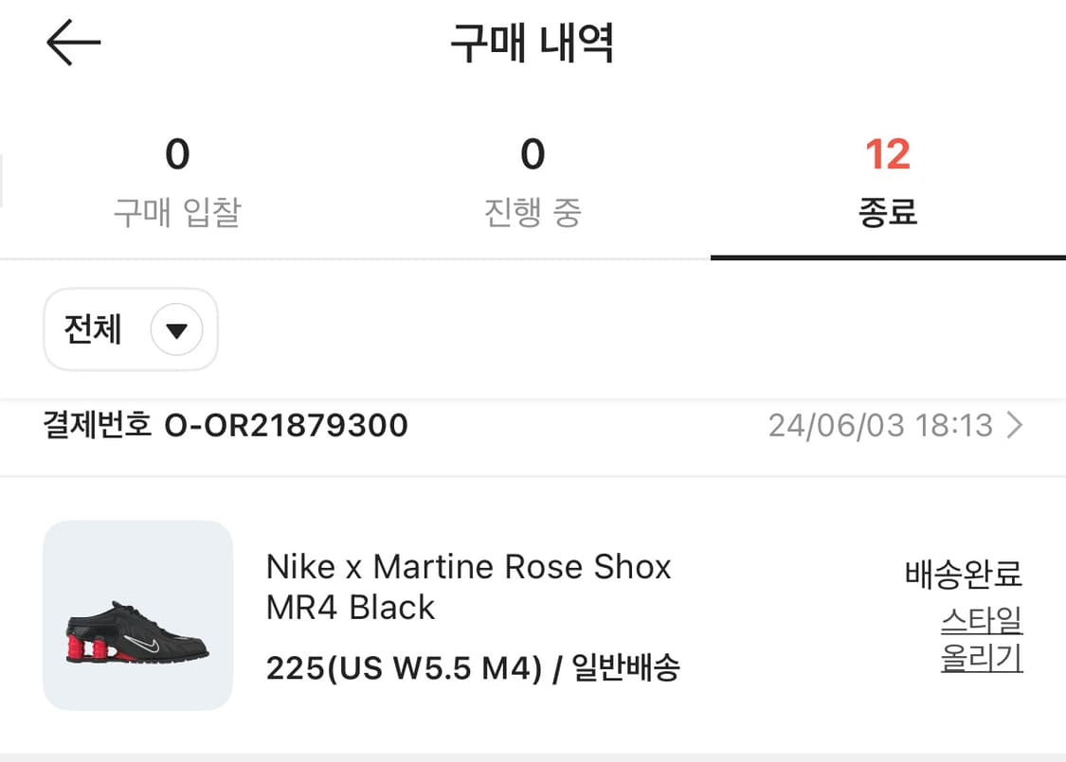Click the red 12 count

(888, 154)
